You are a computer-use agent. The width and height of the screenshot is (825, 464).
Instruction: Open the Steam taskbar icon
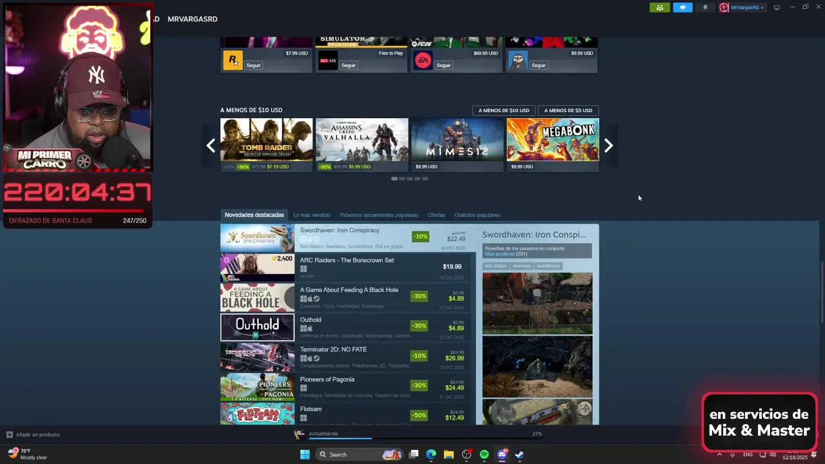(519, 454)
